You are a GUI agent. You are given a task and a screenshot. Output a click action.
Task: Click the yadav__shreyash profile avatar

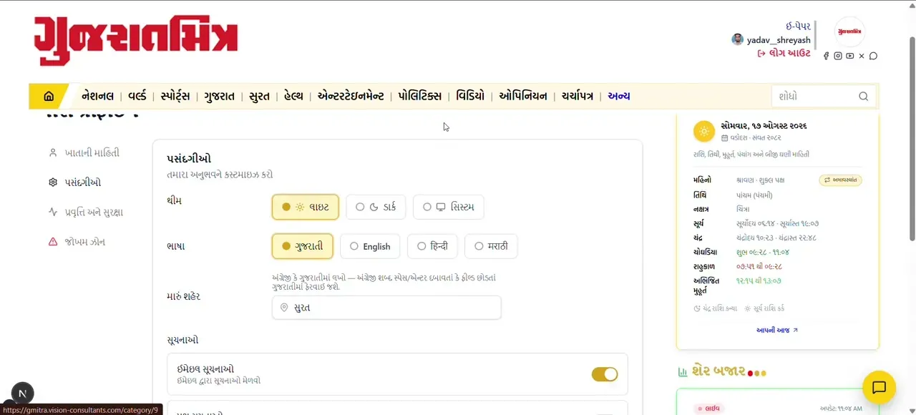click(737, 39)
